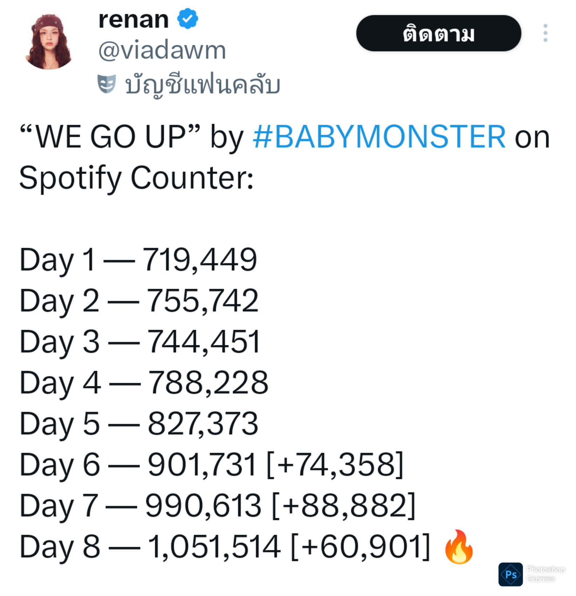The image size is (576, 596).
Task: Open the #BABYMONSTER hashtag link
Action: (379, 137)
